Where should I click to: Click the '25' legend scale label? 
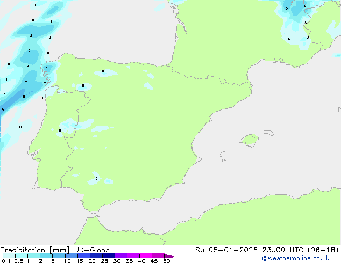click(x=104, y=261)
